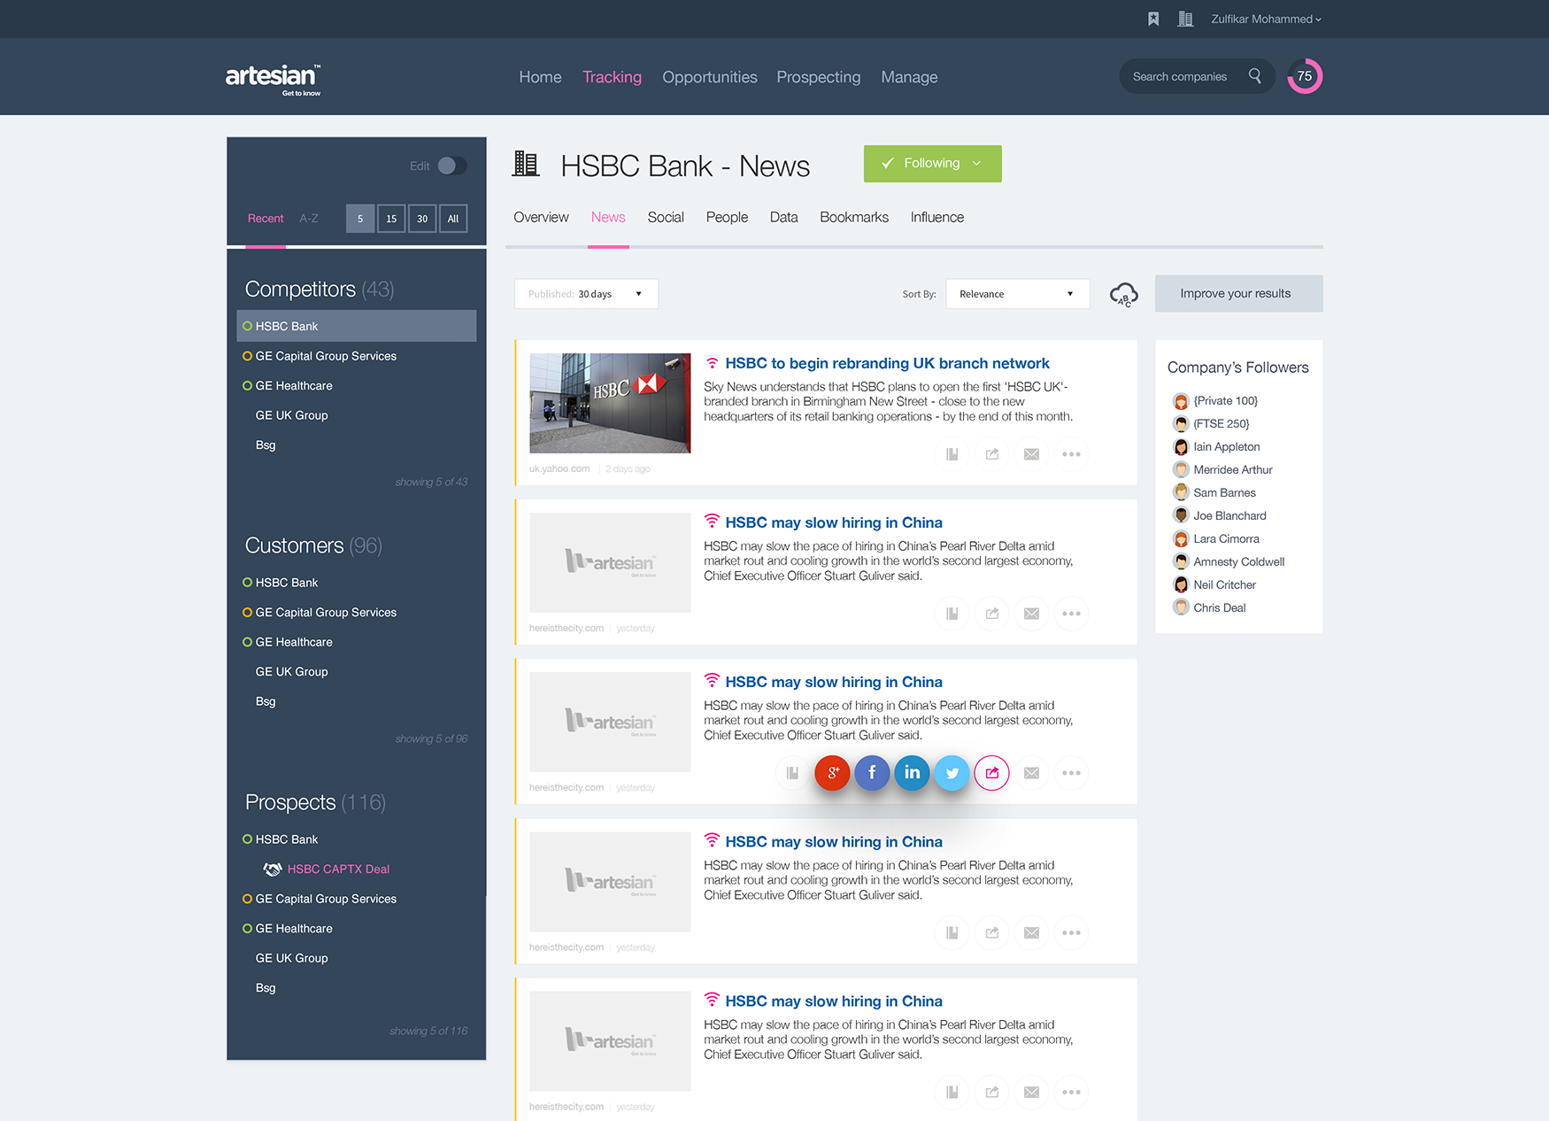This screenshot has height=1121, width=1549.
Task: Open Opportunities in the main navigation
Action: pos(709,77)
